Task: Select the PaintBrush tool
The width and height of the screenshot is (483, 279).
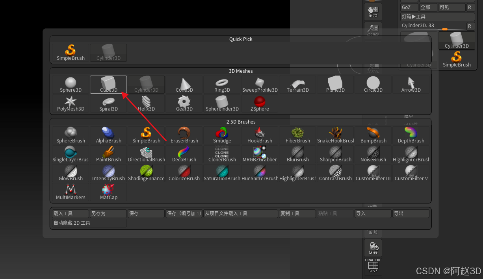Action: 108,154
